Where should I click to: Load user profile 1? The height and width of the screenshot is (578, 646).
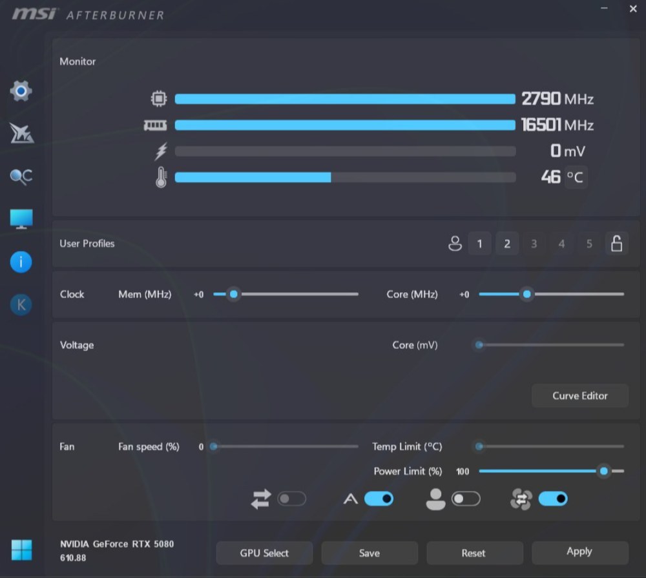click(479, 244)
